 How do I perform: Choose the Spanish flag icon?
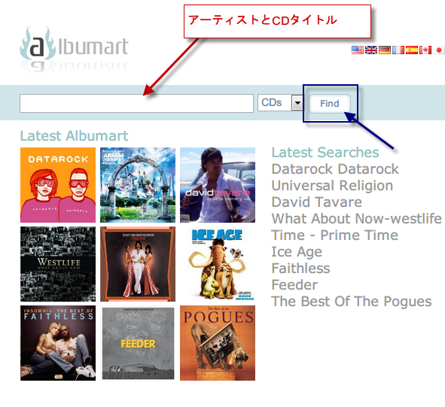412,50
